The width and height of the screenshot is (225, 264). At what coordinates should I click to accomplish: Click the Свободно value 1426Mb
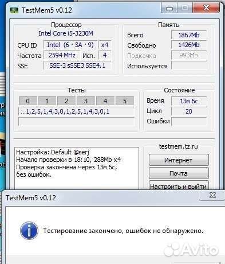[189, 45]
